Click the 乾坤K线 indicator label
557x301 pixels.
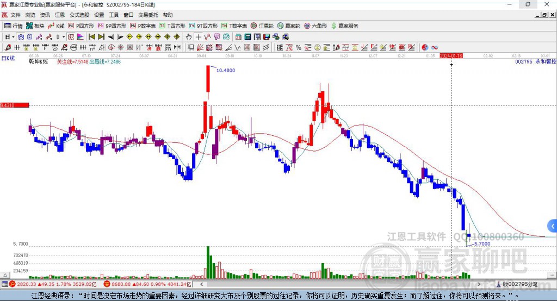(39, 61)
